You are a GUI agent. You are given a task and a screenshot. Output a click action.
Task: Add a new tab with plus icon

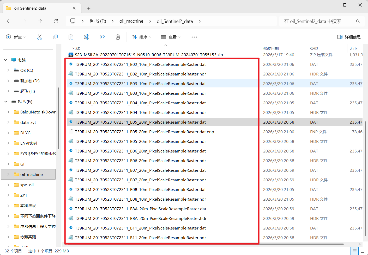pos(89,8)
